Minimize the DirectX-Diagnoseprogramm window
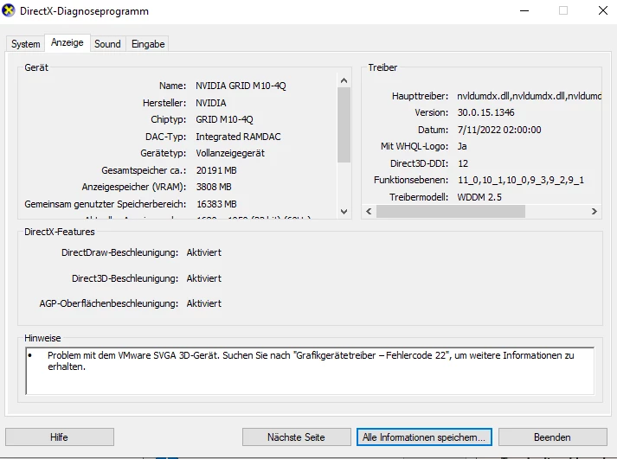The width and height of the screenshot is (617, 459). (x=524, y=10)
